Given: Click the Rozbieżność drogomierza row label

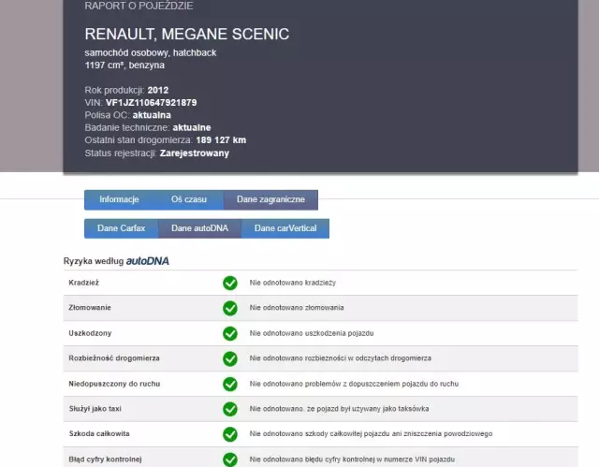Looking at the screenshot, I should tap(114, 358).
